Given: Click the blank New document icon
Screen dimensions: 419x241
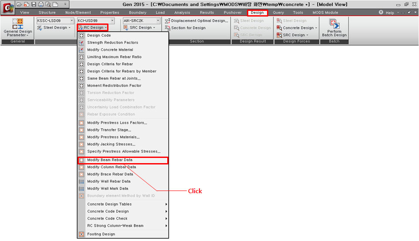Looking at the screenshot, I should [x=55, y=4].
